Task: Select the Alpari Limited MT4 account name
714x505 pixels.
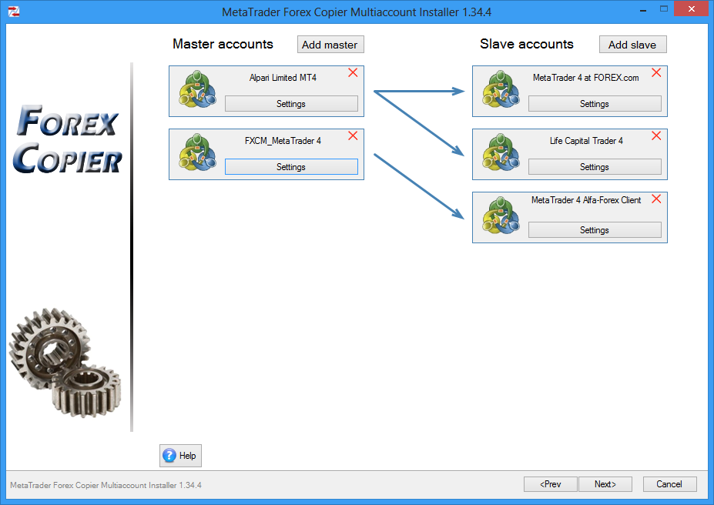Action: (283, 78)
